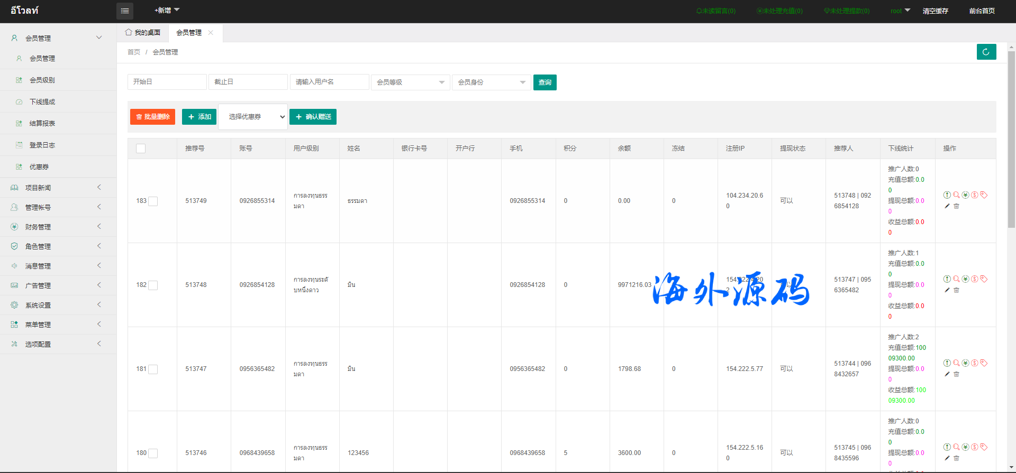Click dollar icon for member 180
The width and height of the screenshot is (1016, 473).
click(975, 447)
